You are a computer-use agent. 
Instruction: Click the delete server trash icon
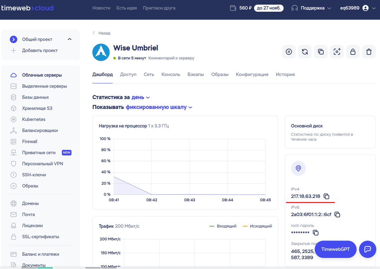coord(369,52)
